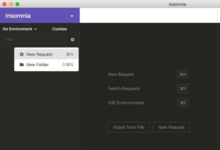Click the folder icon in New Folder entry
The image size is (220, 150).
[22, 65]
